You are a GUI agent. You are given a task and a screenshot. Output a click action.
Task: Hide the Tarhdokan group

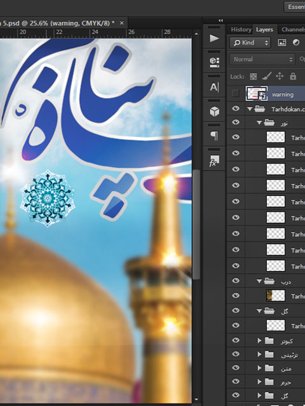(236, 108)
